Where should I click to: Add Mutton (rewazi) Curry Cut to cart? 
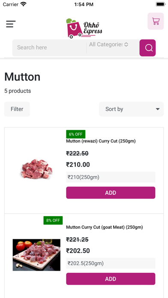tap(111, 193)
